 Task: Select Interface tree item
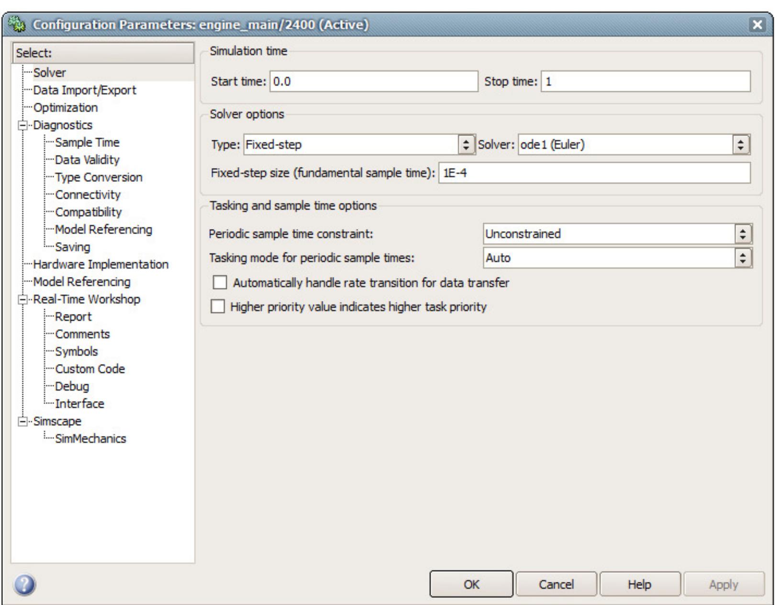coord(79,403)
